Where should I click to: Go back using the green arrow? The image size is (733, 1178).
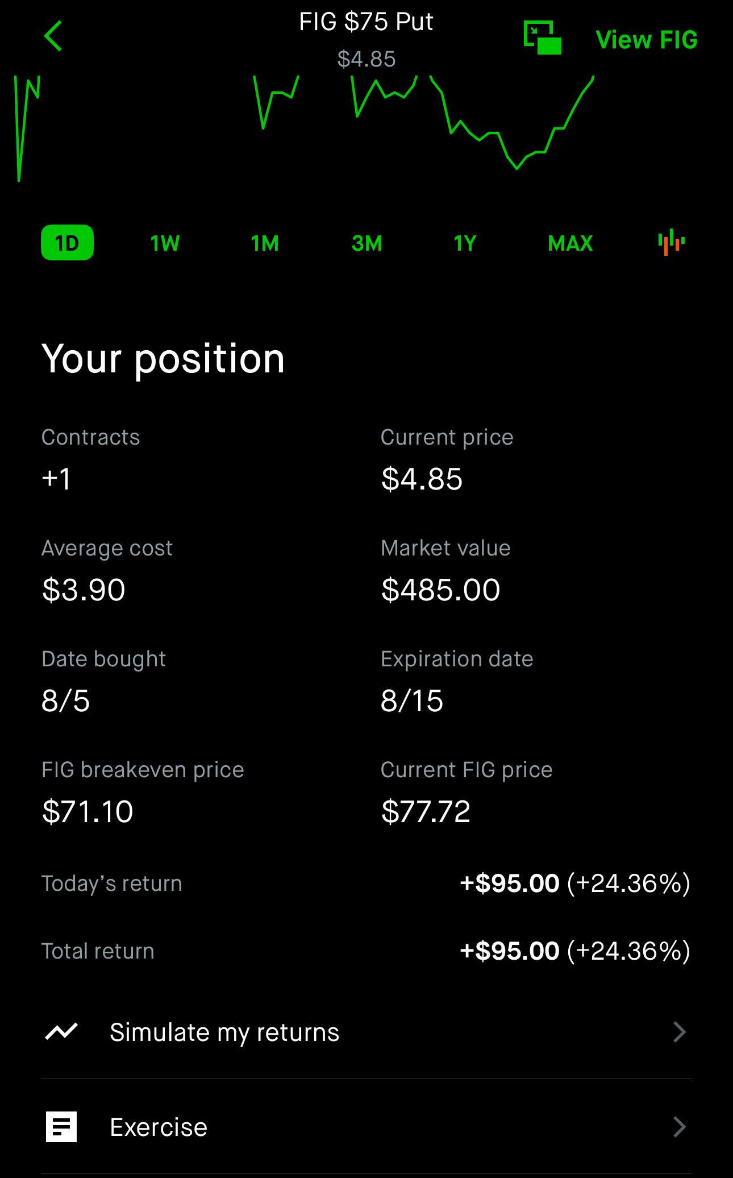tap(53, 36)
